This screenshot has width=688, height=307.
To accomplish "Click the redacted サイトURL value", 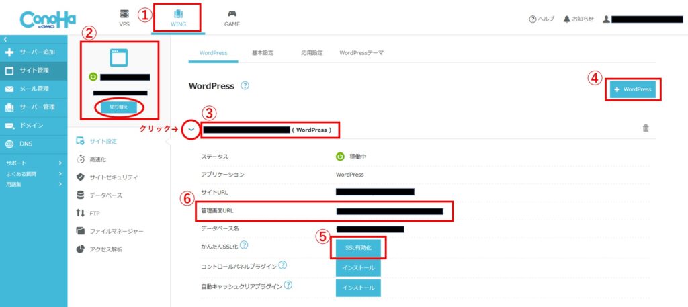I will click(x=375, y=191).
